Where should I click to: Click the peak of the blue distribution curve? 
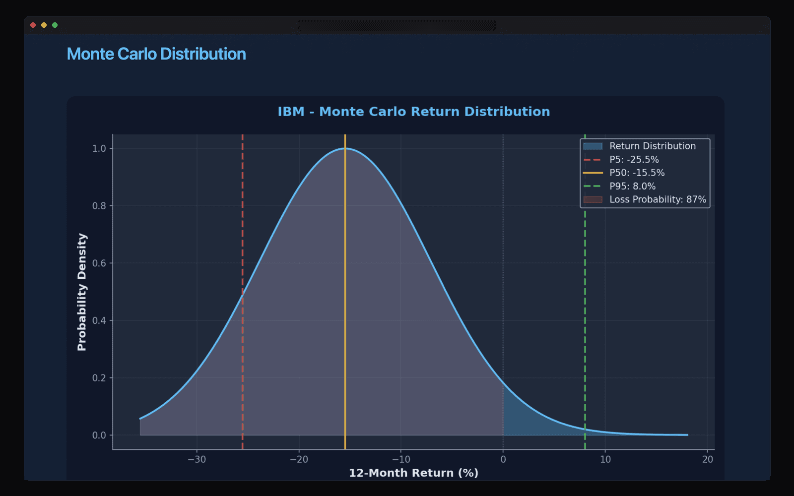click(x=345, y=149)
